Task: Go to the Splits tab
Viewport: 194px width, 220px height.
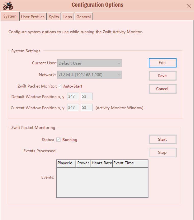Action: (x=54, y=17)
